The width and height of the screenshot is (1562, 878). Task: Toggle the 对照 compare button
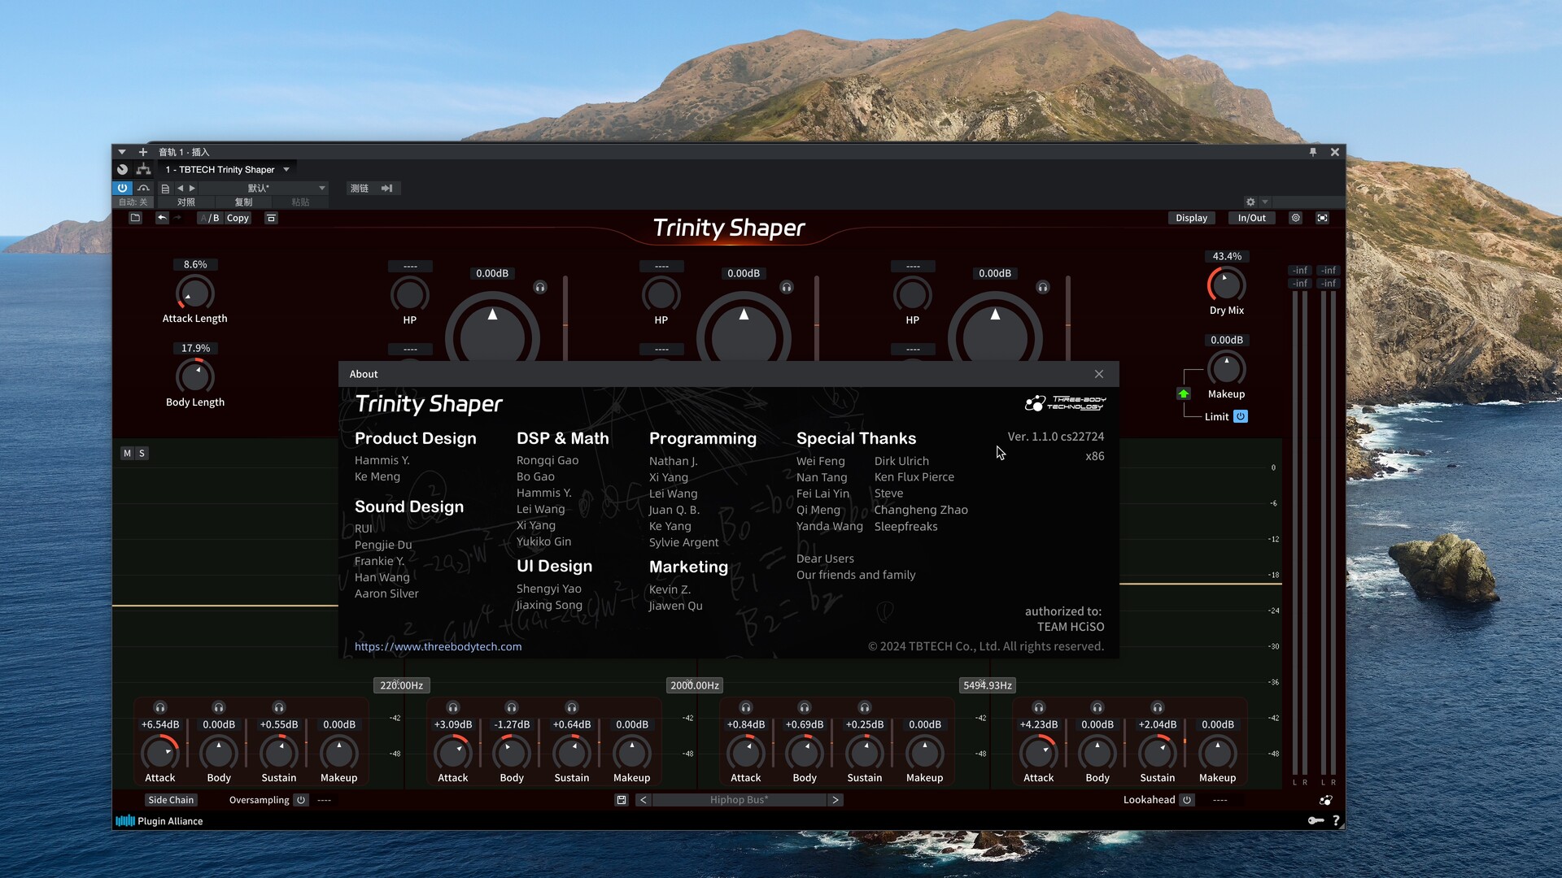click(186, 202)
